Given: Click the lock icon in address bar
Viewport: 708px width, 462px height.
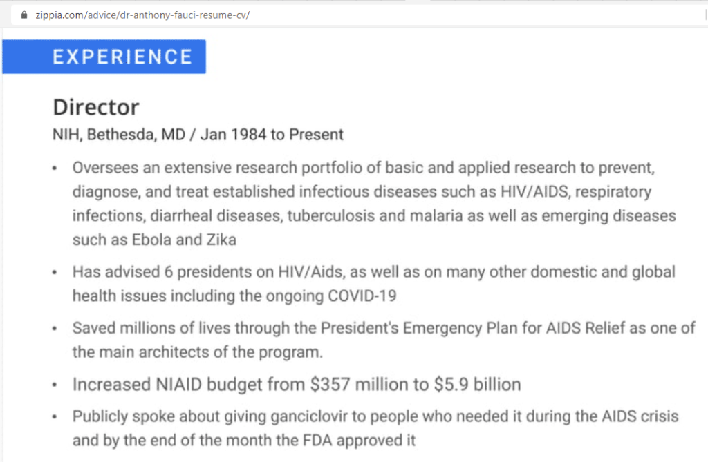Looking at the screenshot, I should (x=24, y=15).
